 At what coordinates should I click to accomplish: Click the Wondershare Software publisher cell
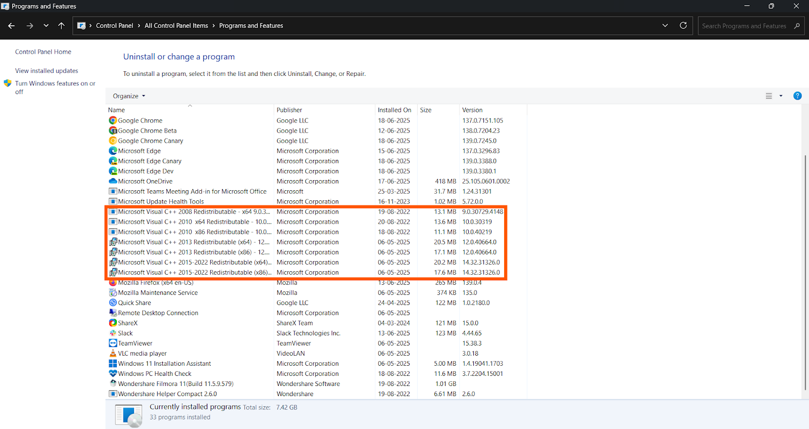308,383
